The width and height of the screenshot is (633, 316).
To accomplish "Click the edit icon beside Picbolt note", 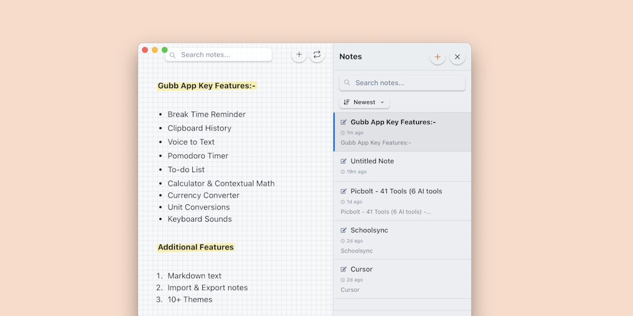I will (344, 191).
